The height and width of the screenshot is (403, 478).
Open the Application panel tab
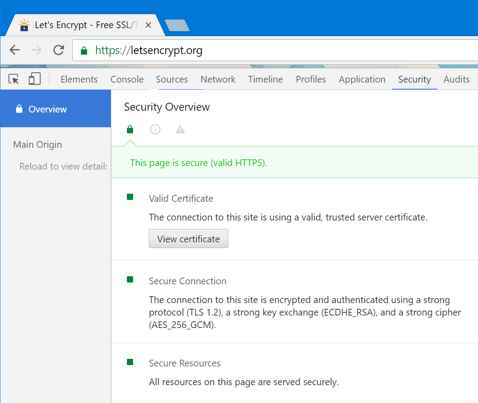(x=362, y=79)
